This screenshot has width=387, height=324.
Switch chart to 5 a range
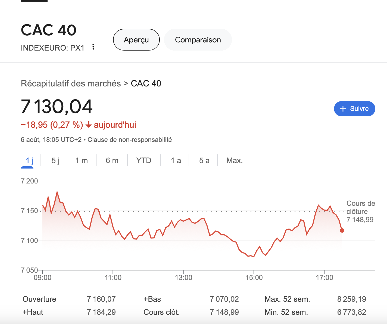204,161
